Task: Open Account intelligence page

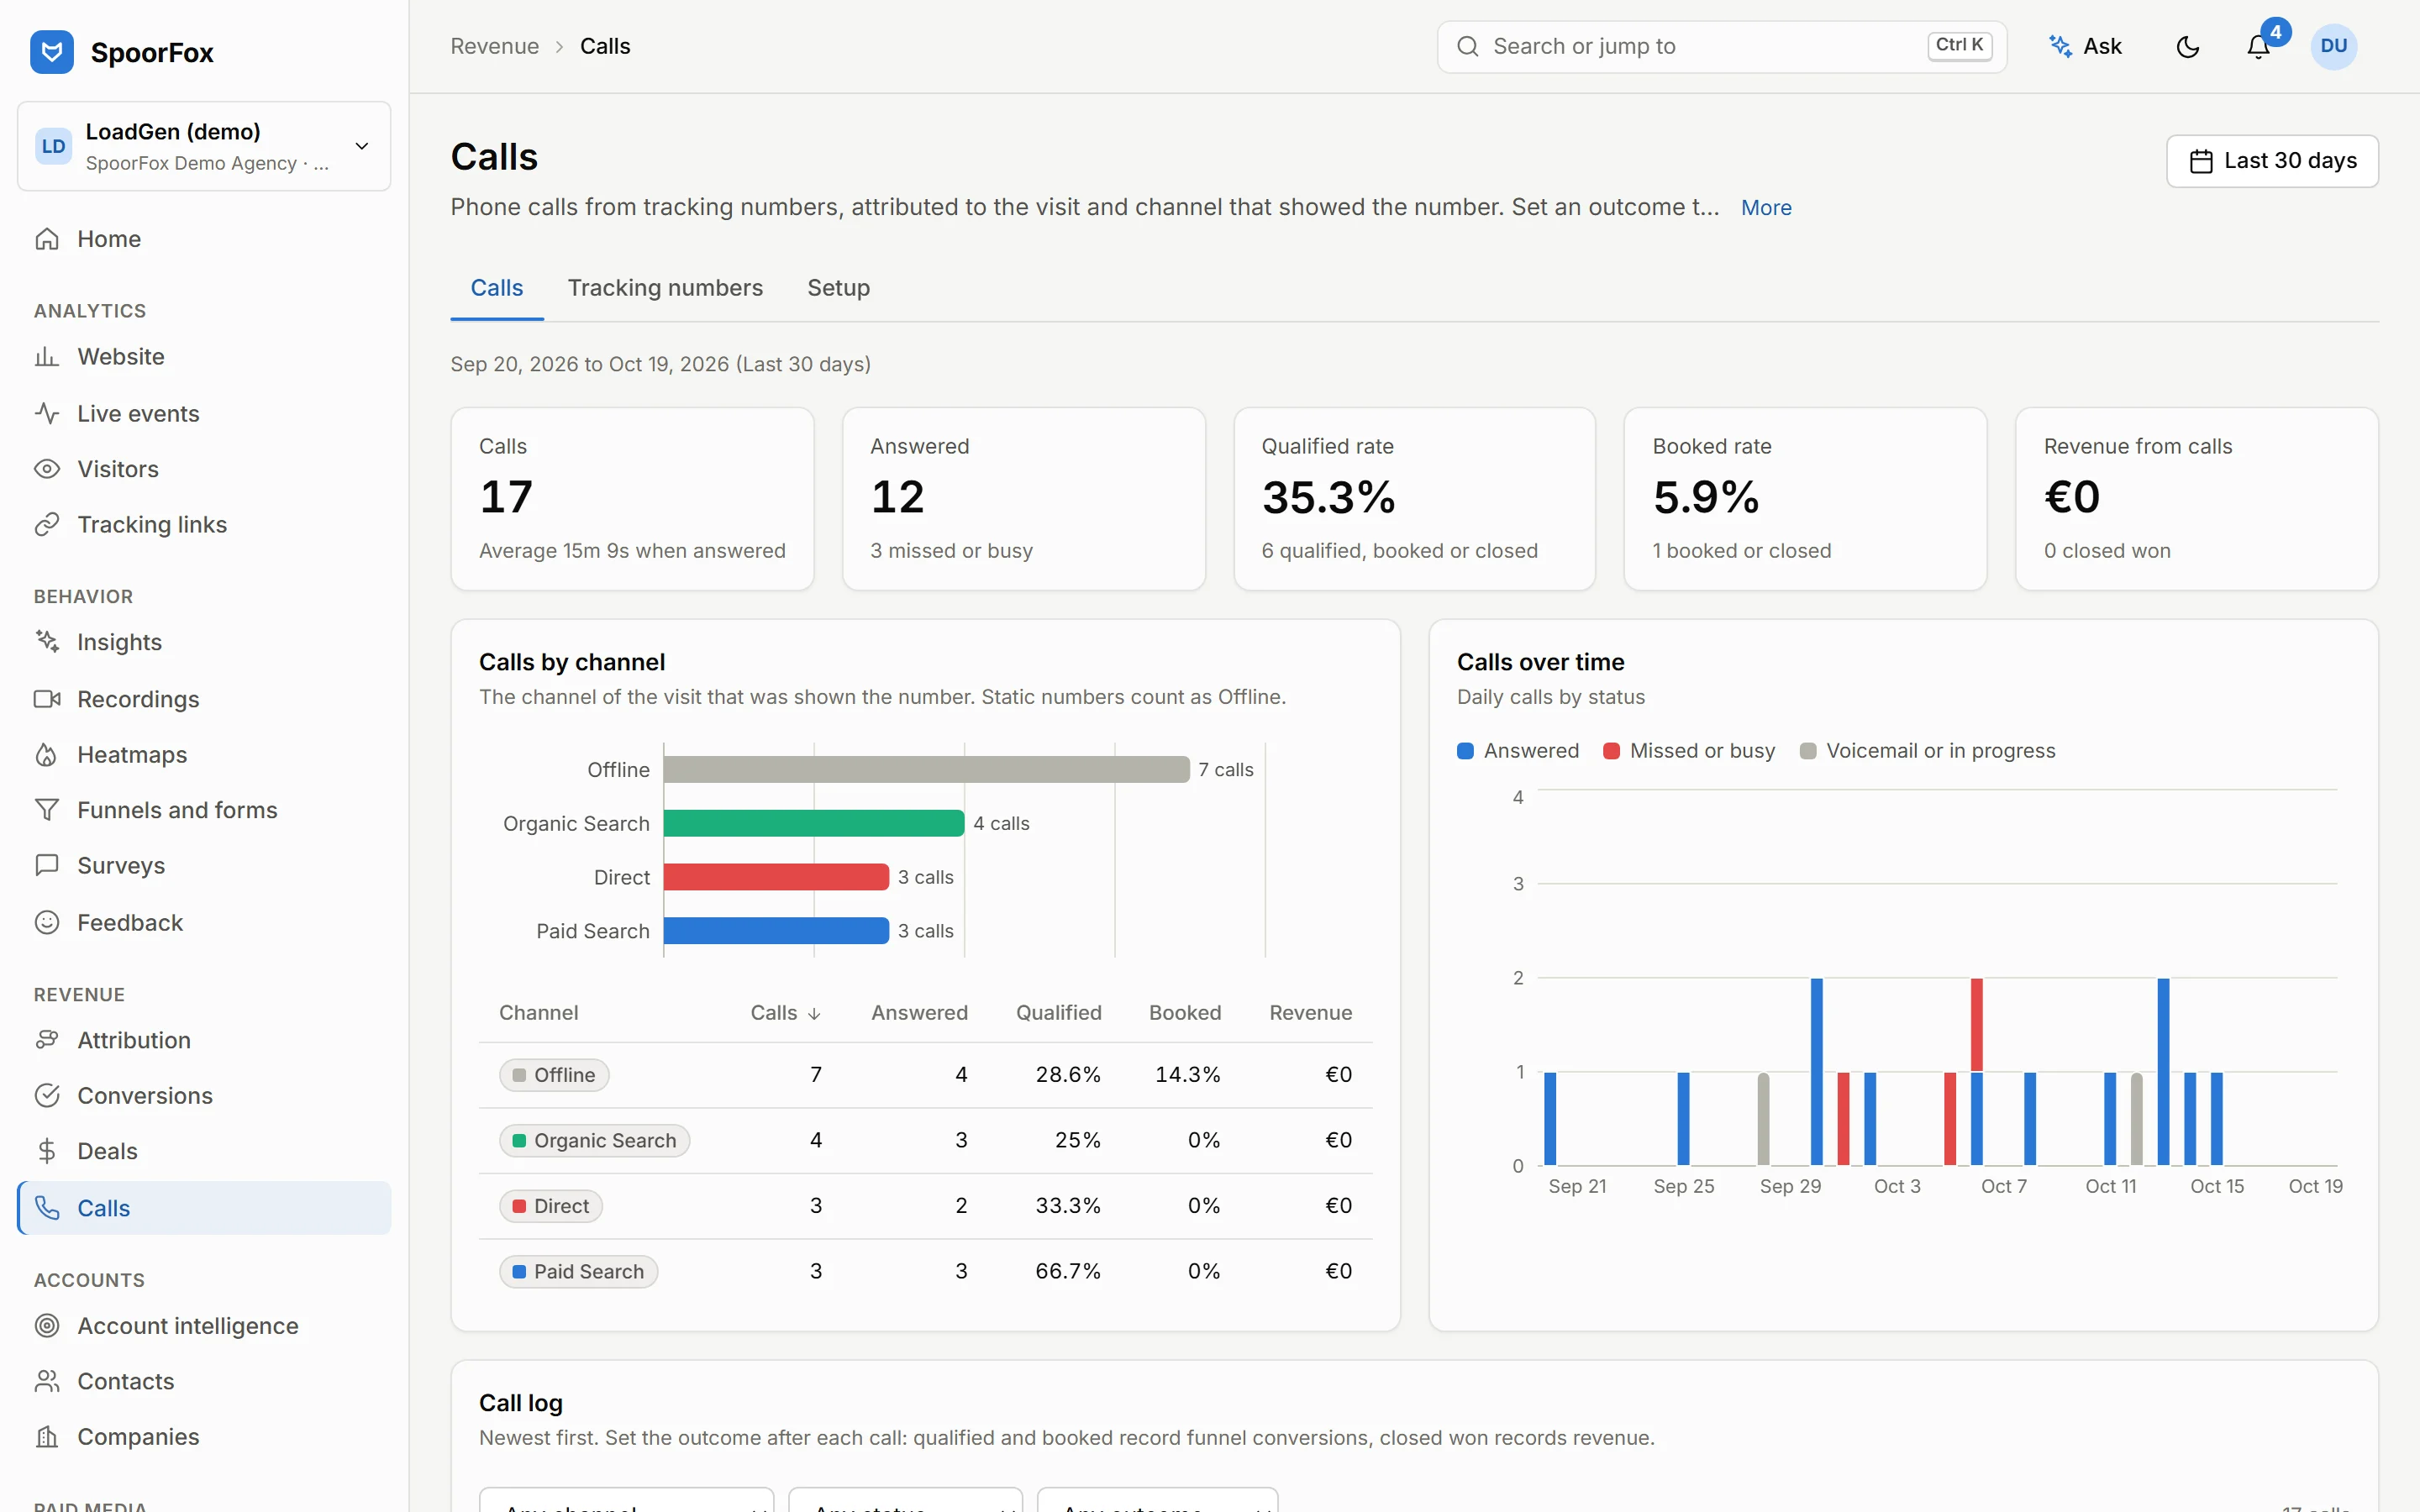Action: [204, 1326]
